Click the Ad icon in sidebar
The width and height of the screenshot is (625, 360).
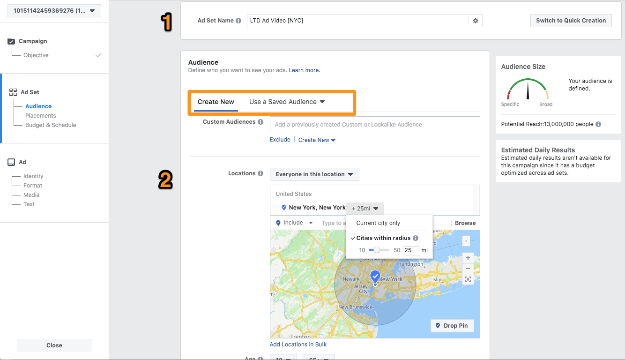pyautogui.click(x=11, y=162)
